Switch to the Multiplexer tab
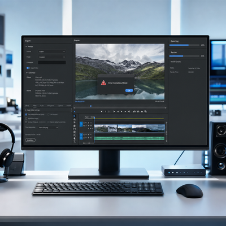This screenshot has height=226, width=226. [50, 106]
